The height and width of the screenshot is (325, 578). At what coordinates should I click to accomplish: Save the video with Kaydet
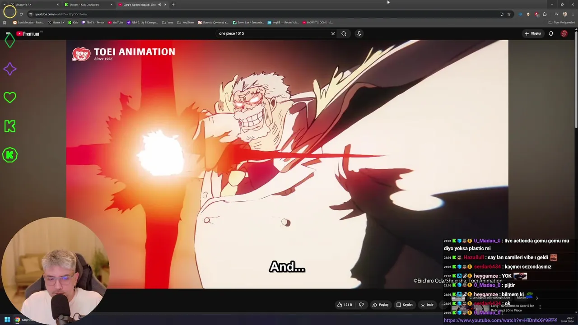(x=404, y=305)
